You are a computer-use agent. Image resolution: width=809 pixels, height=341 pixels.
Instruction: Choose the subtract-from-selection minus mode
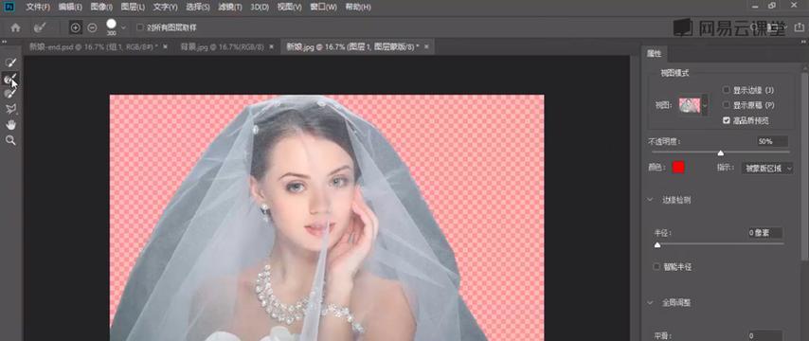click(x=92, y=27)
